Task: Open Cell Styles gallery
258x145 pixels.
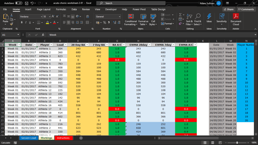Action: pos(153,20)
